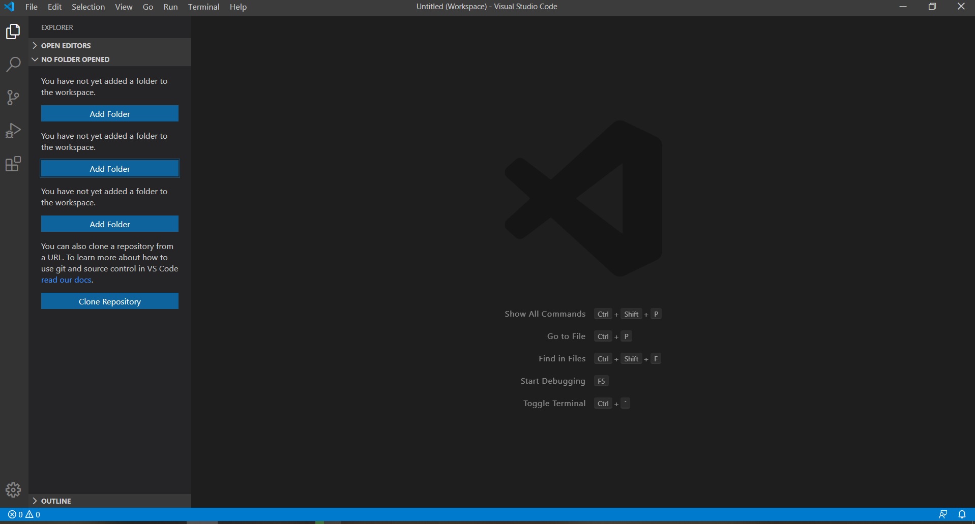Click the VS Code logo in the title bar
This screenshot has width=975, height=524.
click(x=9, y=7)
